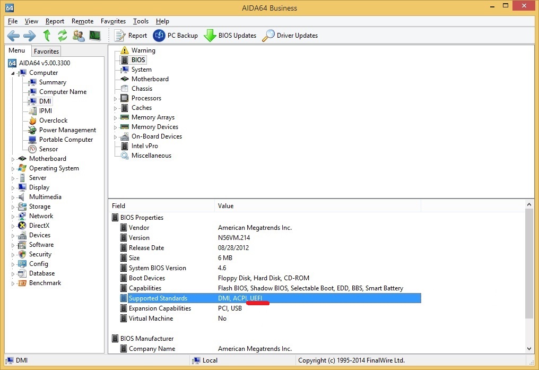Click the Database icon in tree

[x=22, y=273]
